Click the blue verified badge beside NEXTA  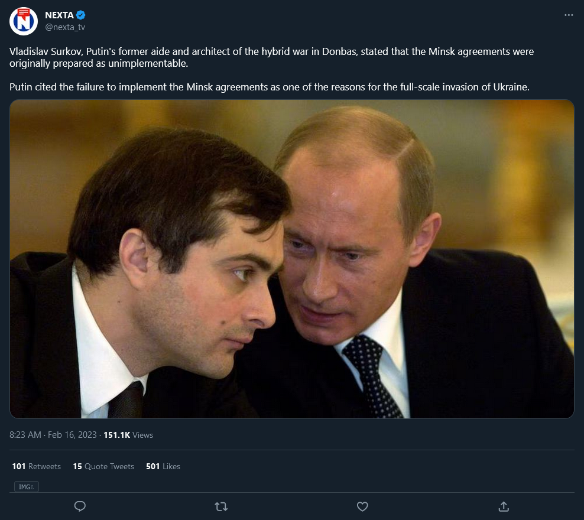[x=82, y=15]
